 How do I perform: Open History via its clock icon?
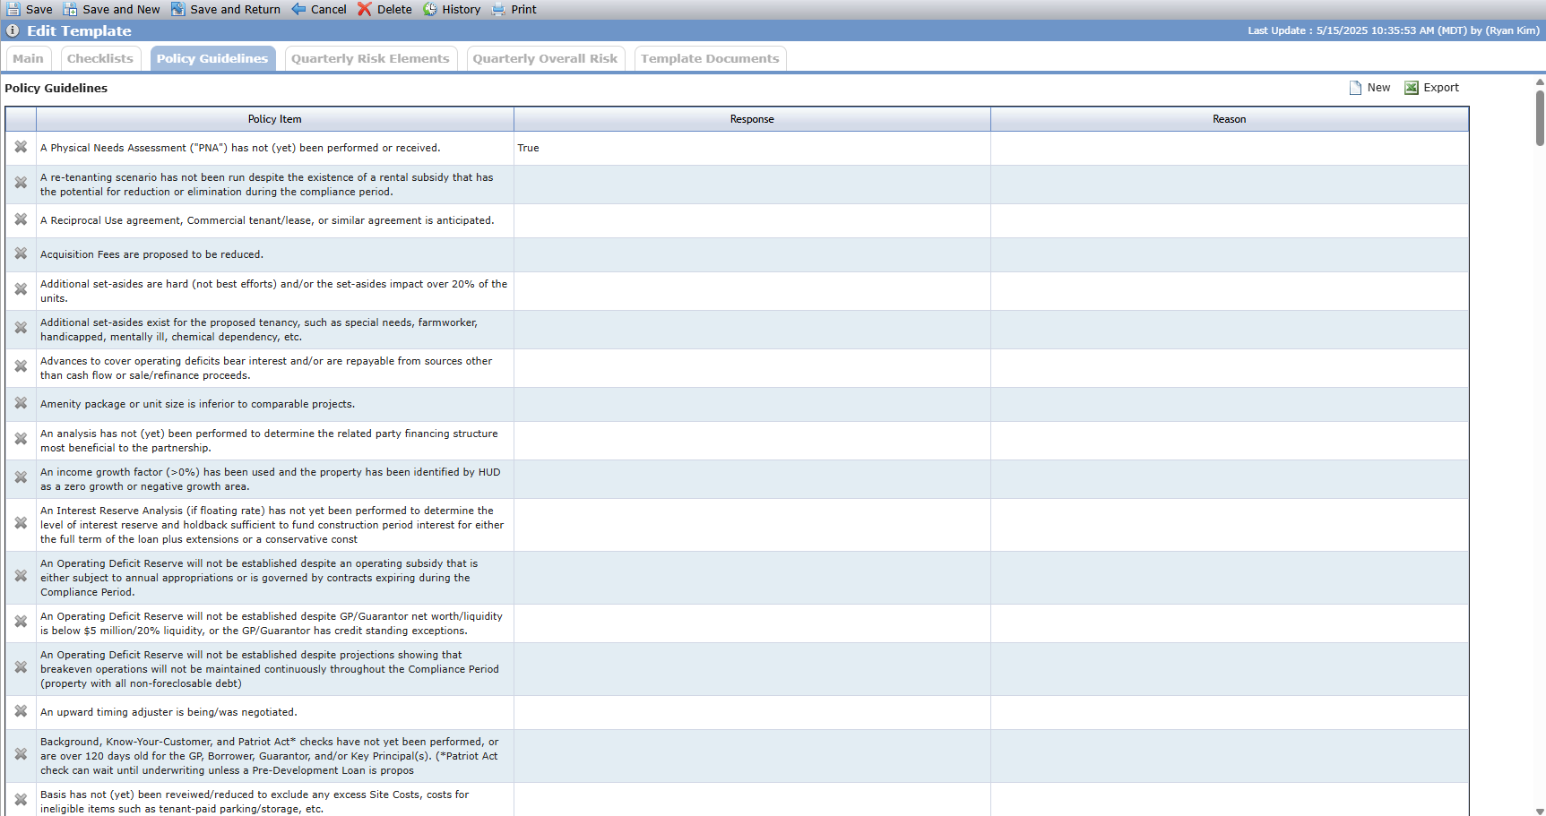point(430,9)
